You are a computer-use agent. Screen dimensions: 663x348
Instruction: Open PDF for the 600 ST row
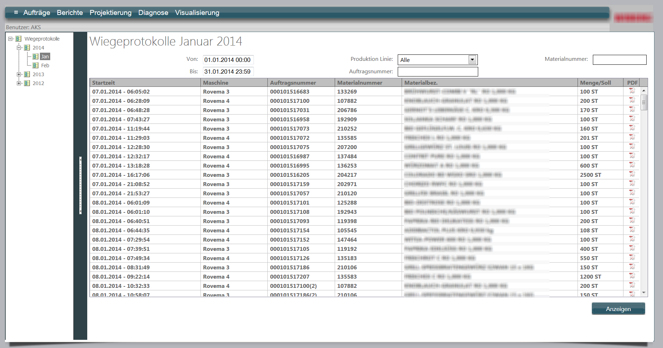click(x=632, y=165)
